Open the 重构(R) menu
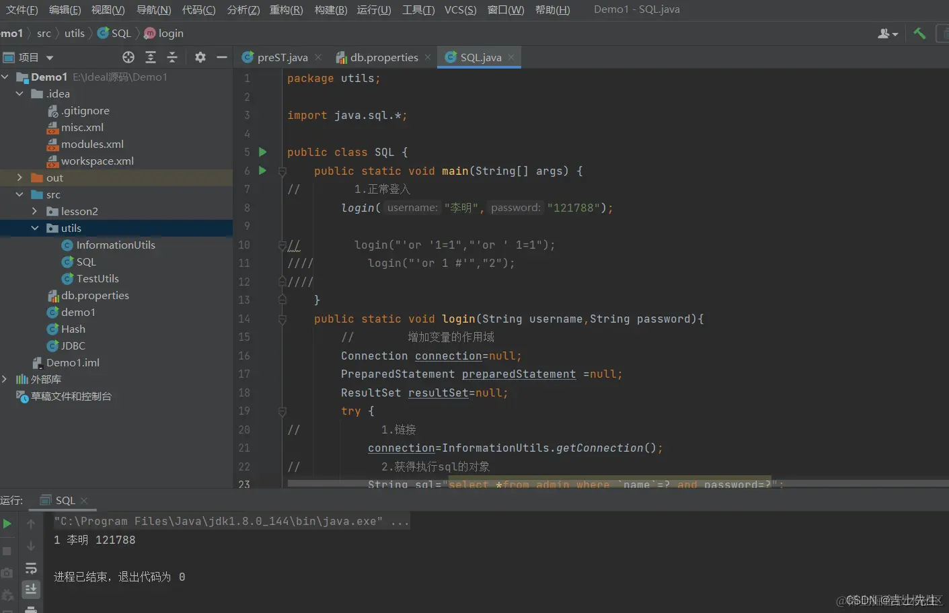Viewport: 949px width, 613px height. [286, 9]
